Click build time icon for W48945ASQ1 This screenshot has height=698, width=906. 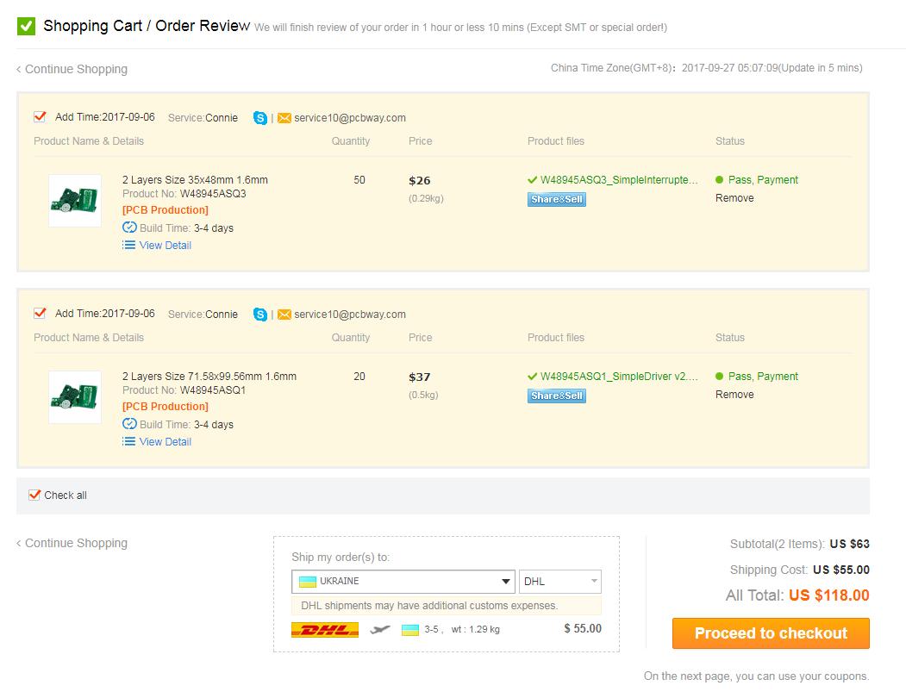coord(129,424)
